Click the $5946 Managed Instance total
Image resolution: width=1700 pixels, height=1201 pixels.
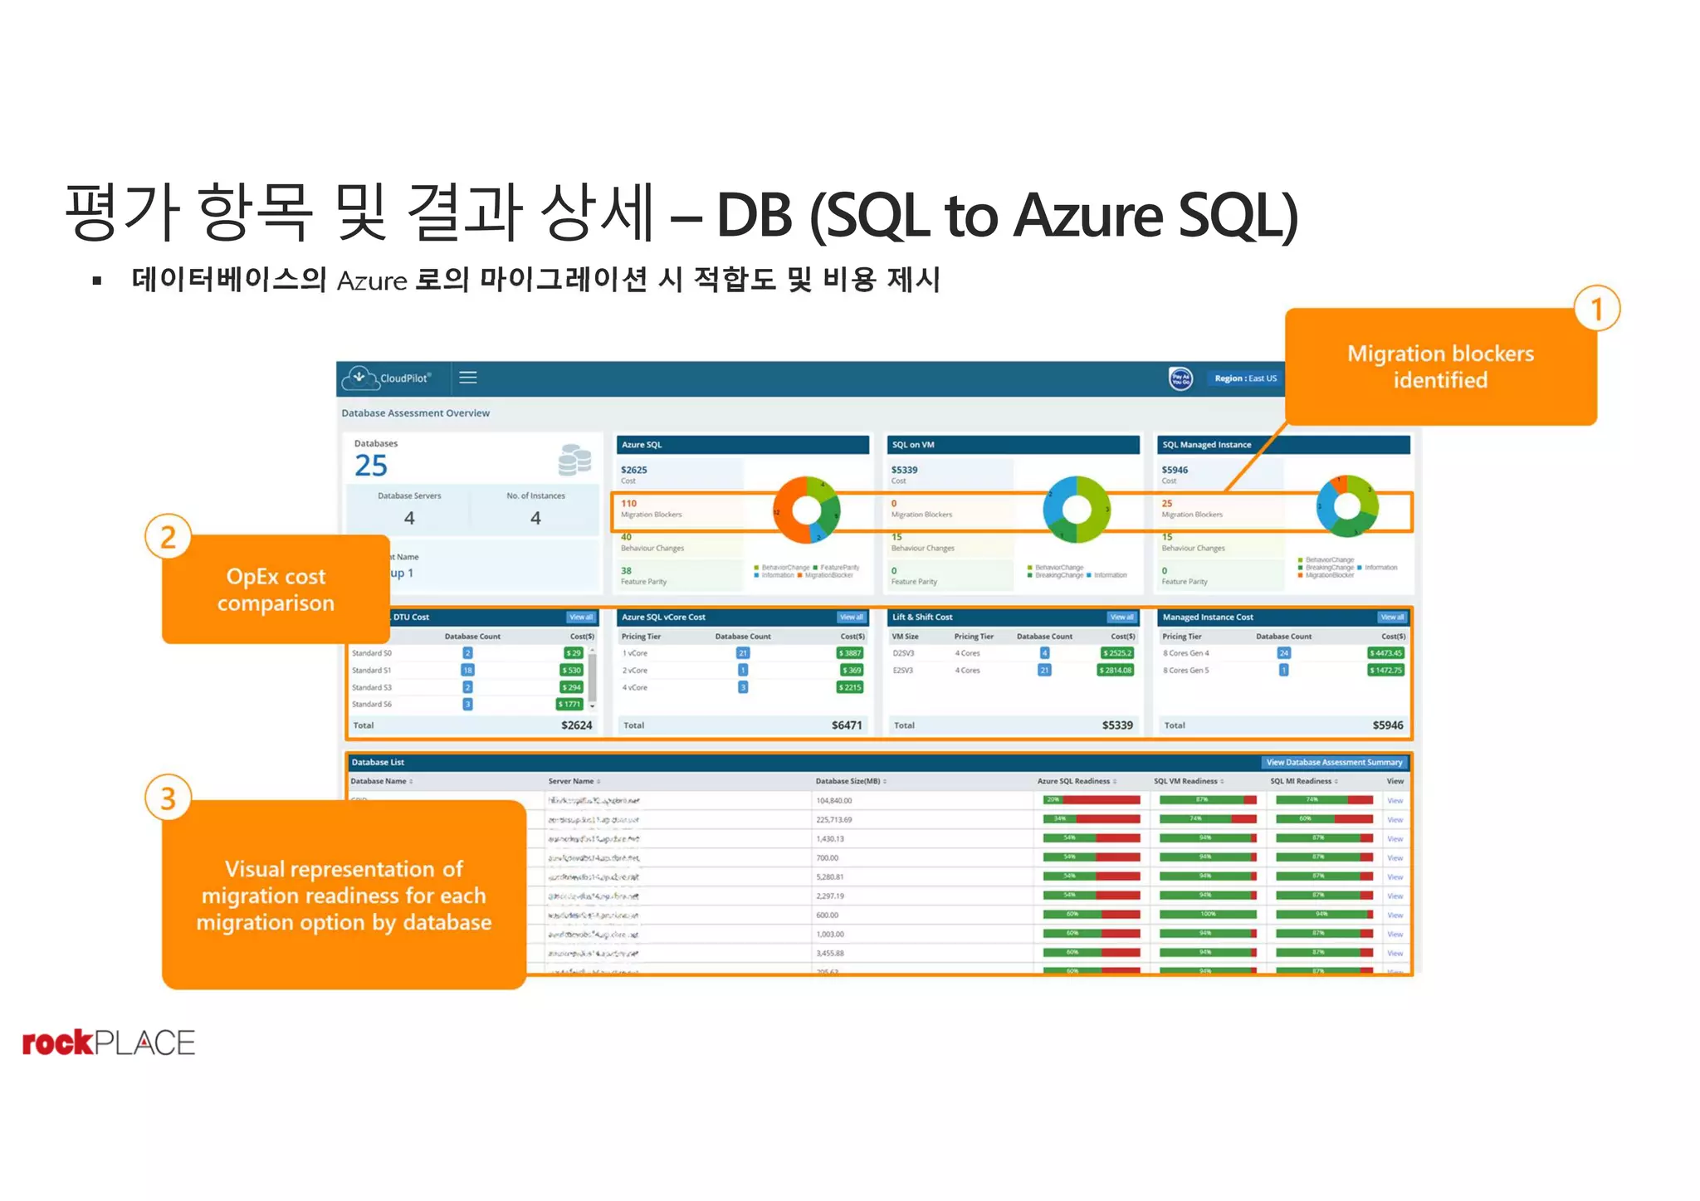point(1388,725)
